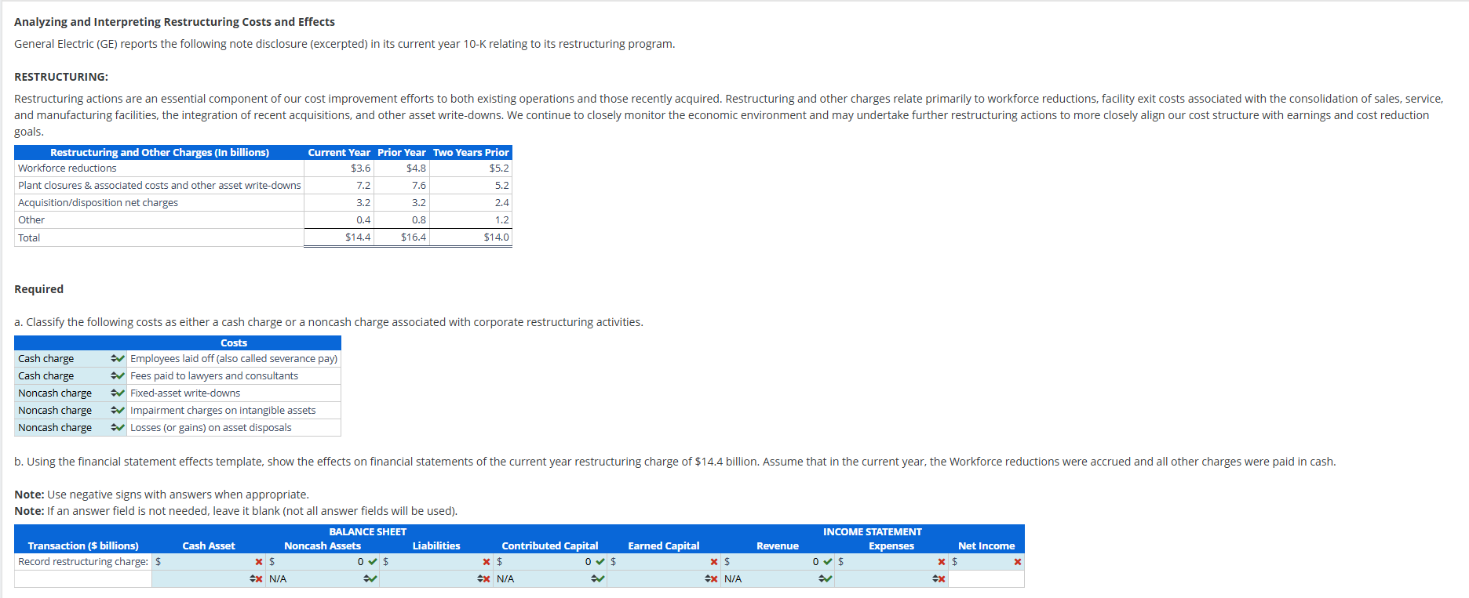The height and width of the screenshot is (598, 1469).
Task: Click the 'Acquisition/disposition net charges' row label
Action: [x=98, y=202]
